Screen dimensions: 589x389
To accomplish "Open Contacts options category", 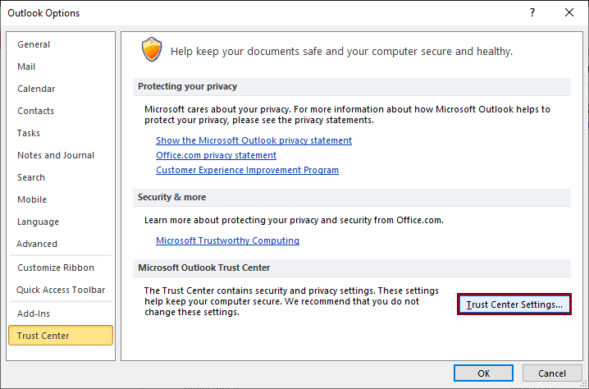I will tap(61, 111).
